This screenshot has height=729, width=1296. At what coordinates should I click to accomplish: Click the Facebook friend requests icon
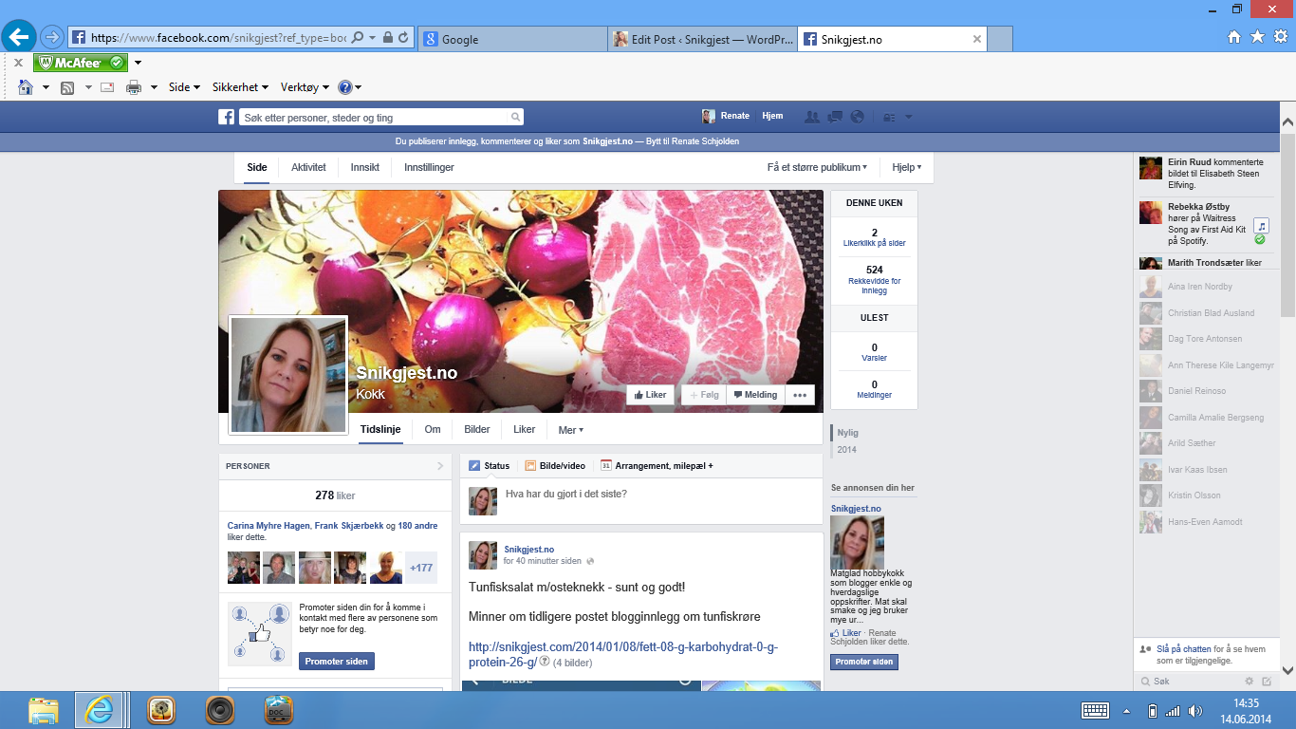point(812,117)
